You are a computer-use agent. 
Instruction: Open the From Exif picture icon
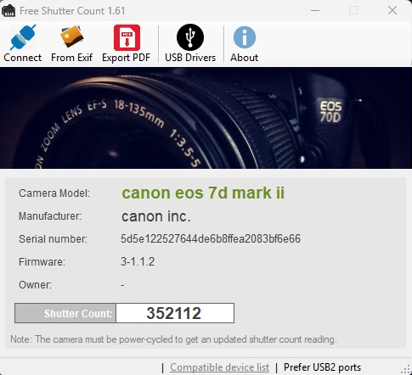click(71, 36)
